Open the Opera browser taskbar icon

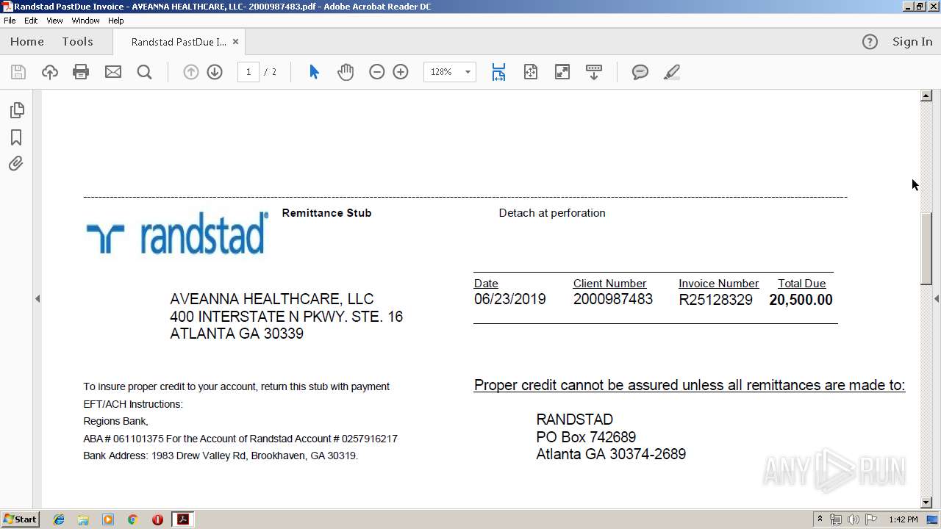tap(157, 519)
